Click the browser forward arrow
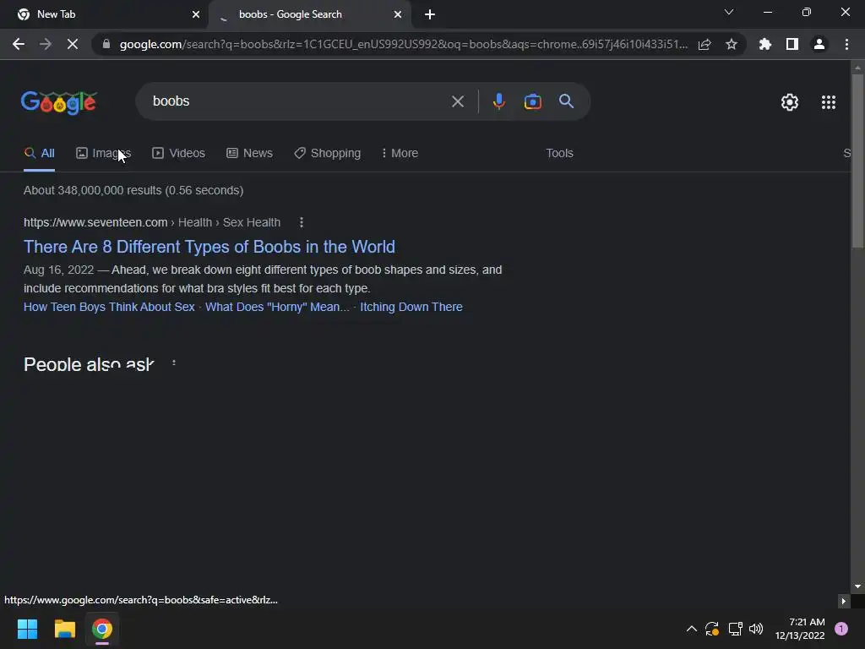 [x=46, y=44]
